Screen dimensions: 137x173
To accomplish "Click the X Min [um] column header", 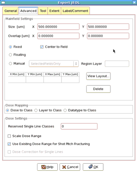I will (x=17, y=75).
